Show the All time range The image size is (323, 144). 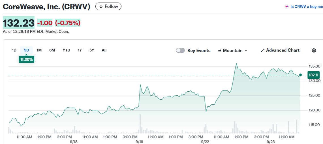[x=104, y=50]
